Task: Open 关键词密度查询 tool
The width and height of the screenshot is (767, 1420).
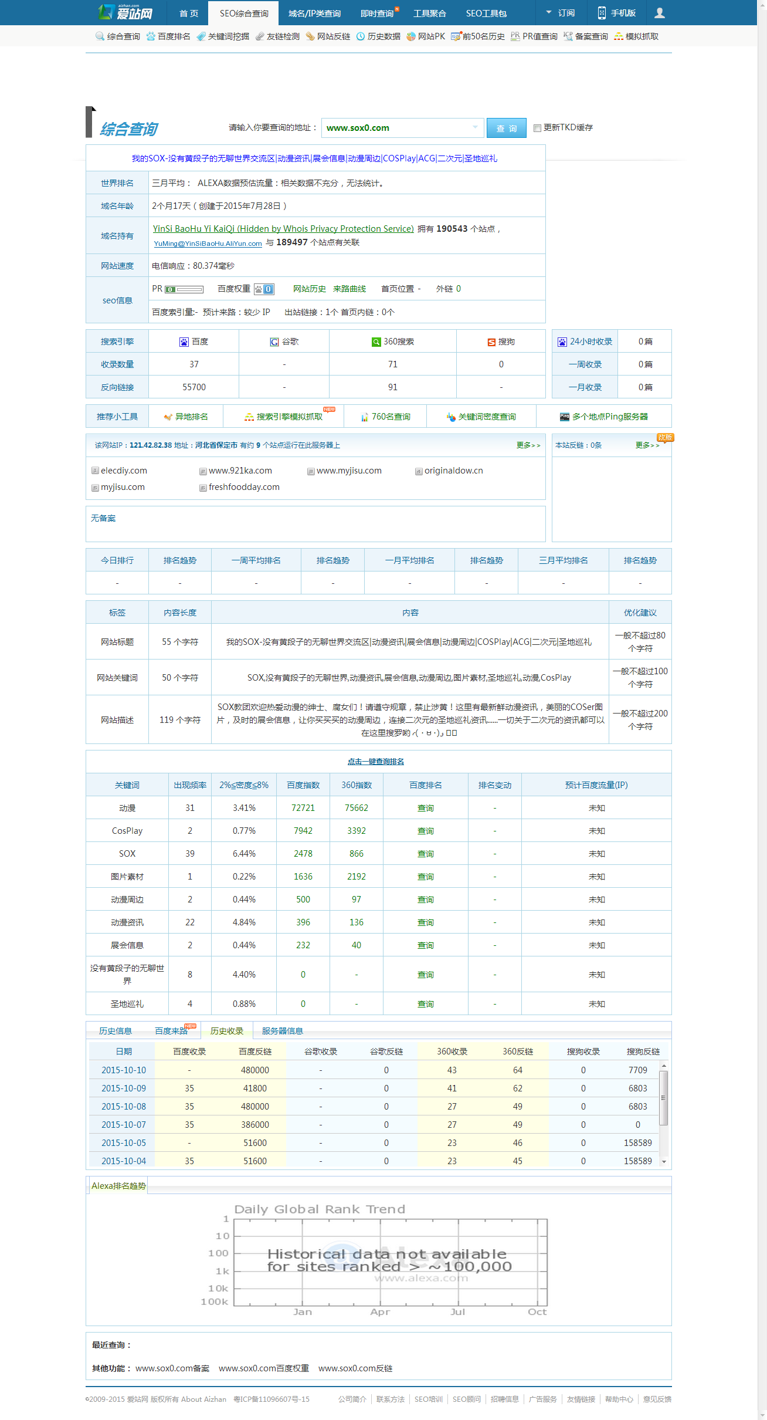Action: point(481,417)
